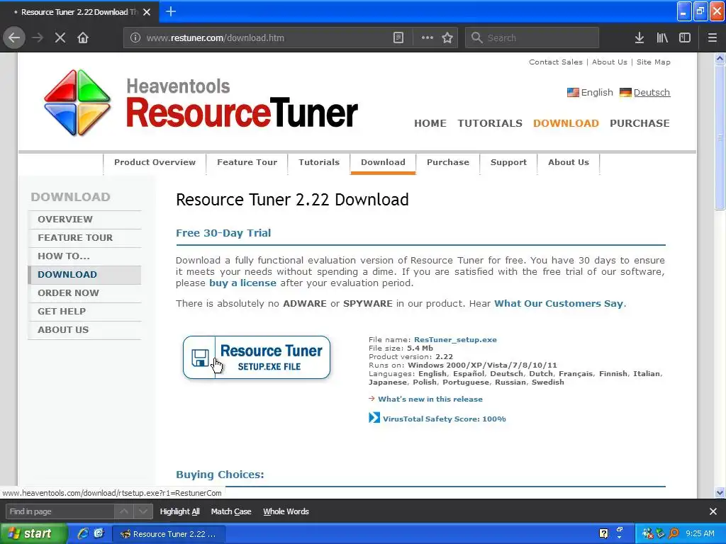Click the buy a license link
Screen dimensions: 726x544
[x=242, y=283]
